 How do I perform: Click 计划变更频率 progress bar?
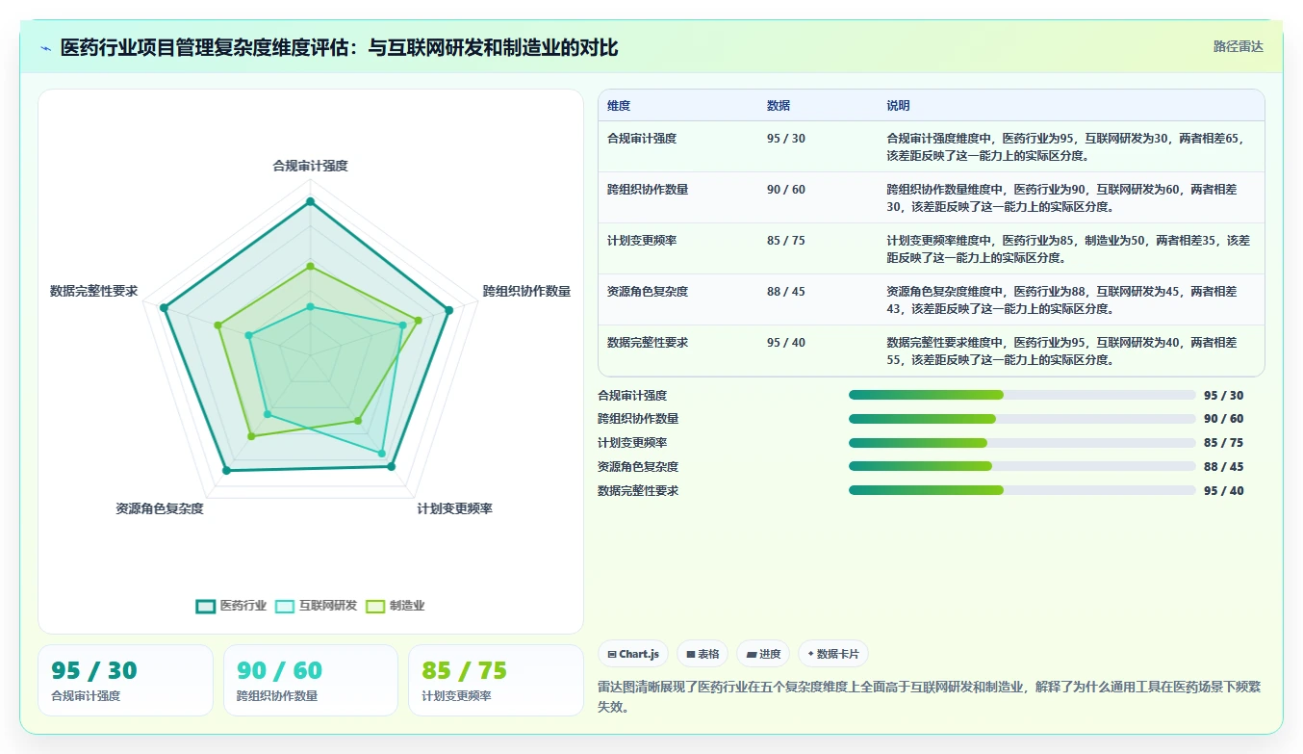point(1022,443)
